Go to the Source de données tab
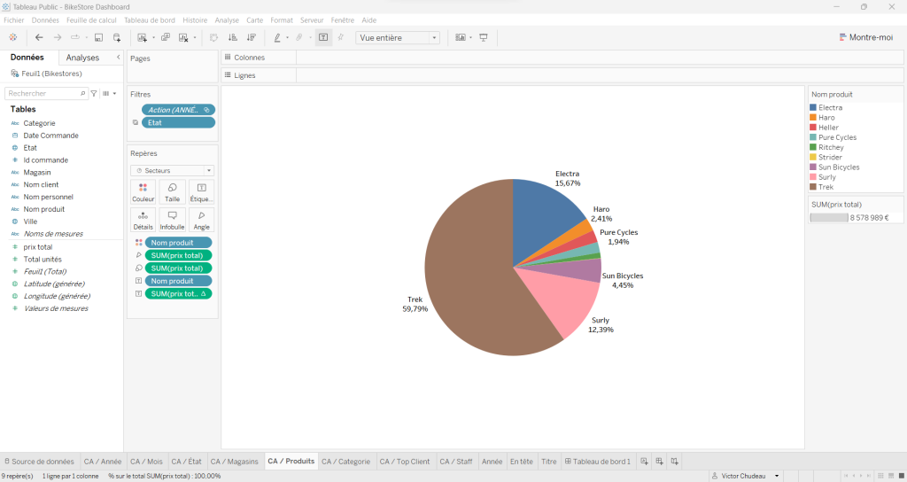The image size is (907, 482). (x=39, y=461)
